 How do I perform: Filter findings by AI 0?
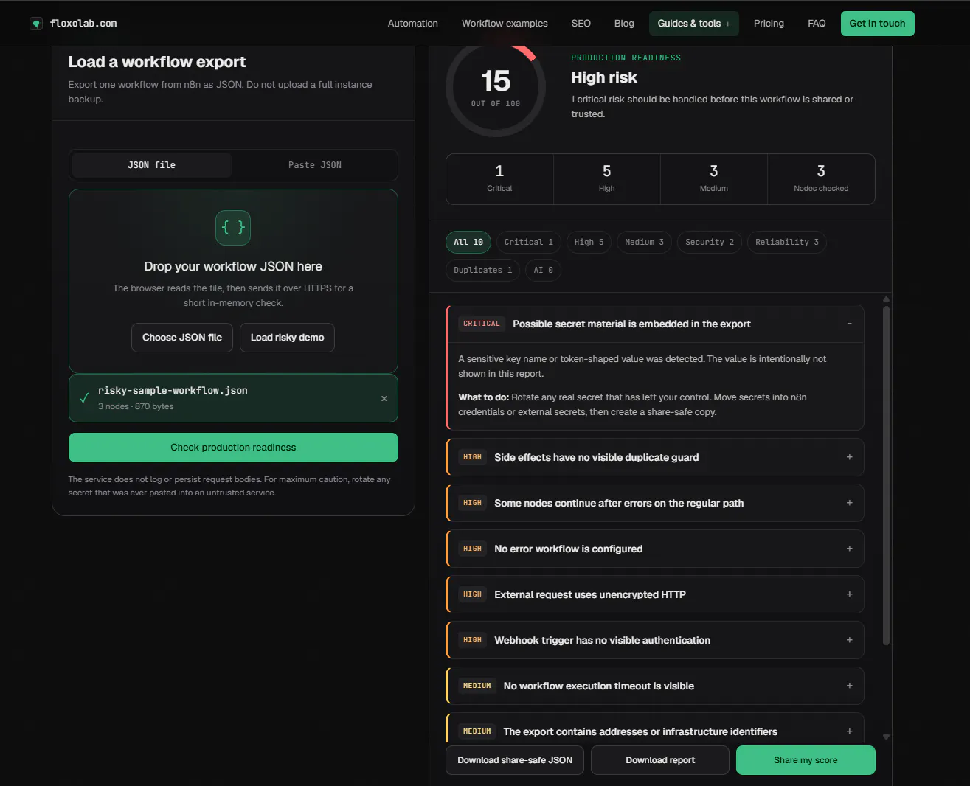tap(543, 270)
